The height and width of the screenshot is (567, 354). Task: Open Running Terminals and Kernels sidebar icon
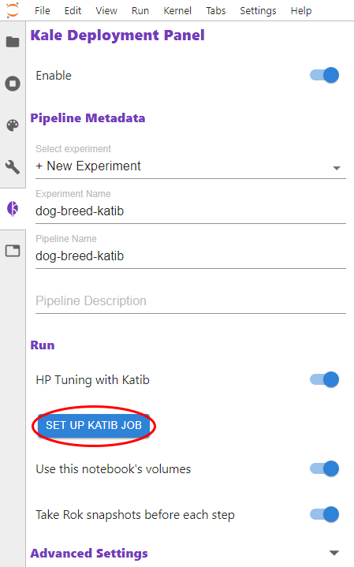(x=13, y=84)
